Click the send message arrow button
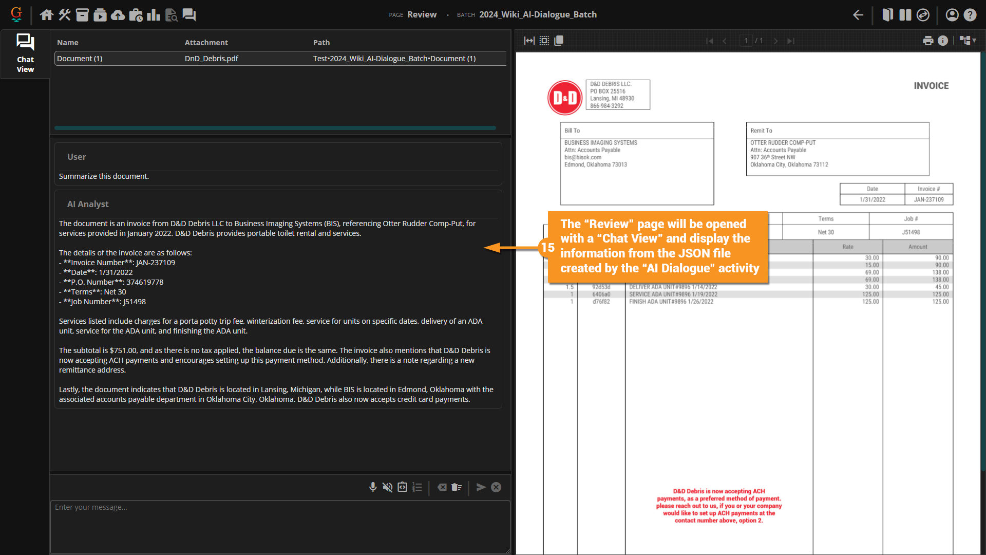Image resolution: width=986 pixels, height=555 pixels. 481,487
